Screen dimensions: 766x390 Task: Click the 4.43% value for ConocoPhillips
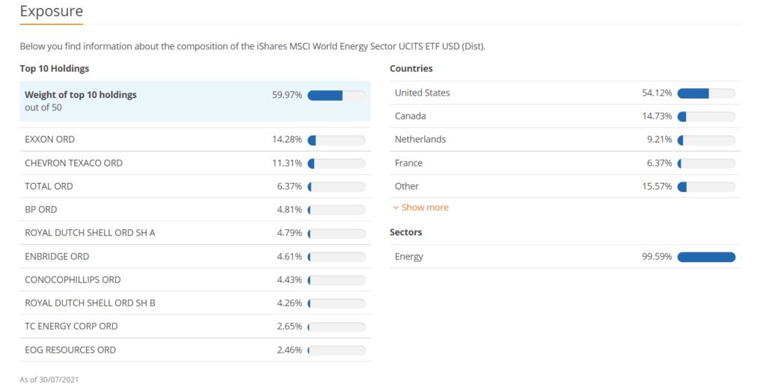click(289, 279)
